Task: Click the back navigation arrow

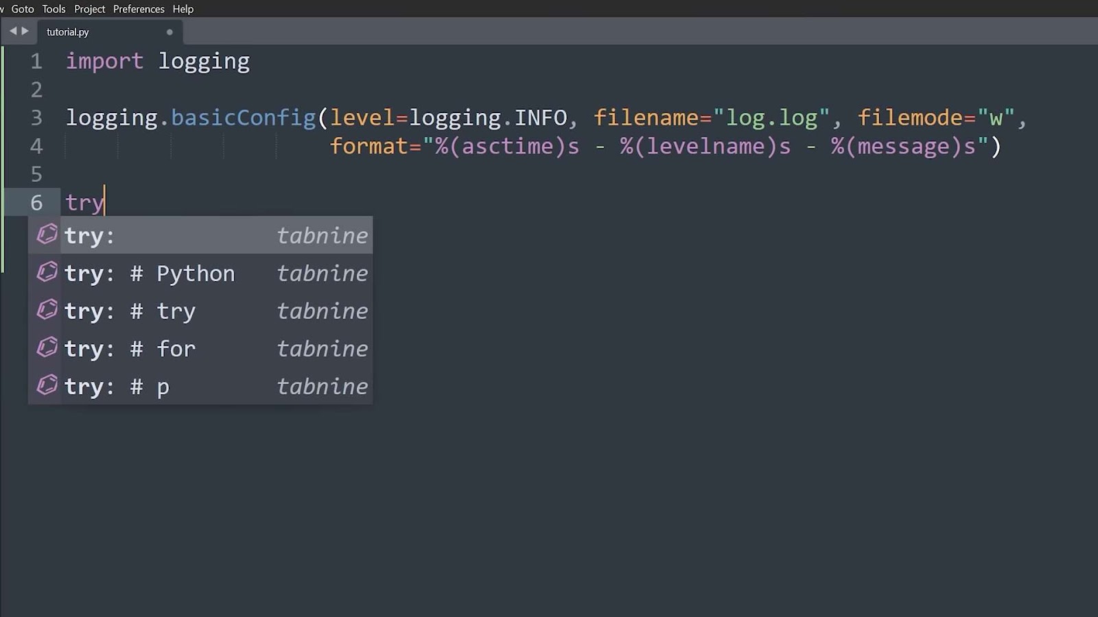Action: 12,31
